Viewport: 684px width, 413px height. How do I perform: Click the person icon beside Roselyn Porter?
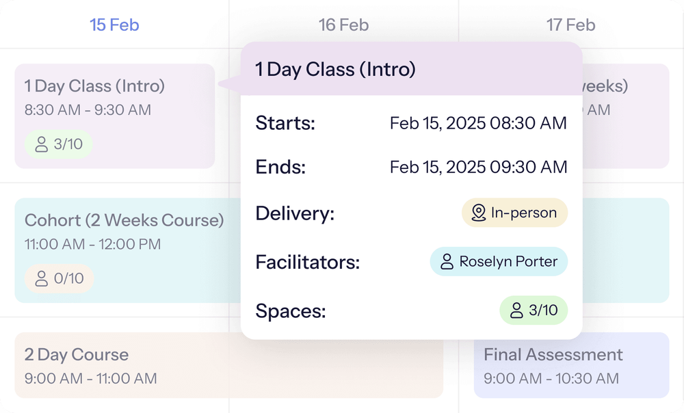tap(447, 261)
